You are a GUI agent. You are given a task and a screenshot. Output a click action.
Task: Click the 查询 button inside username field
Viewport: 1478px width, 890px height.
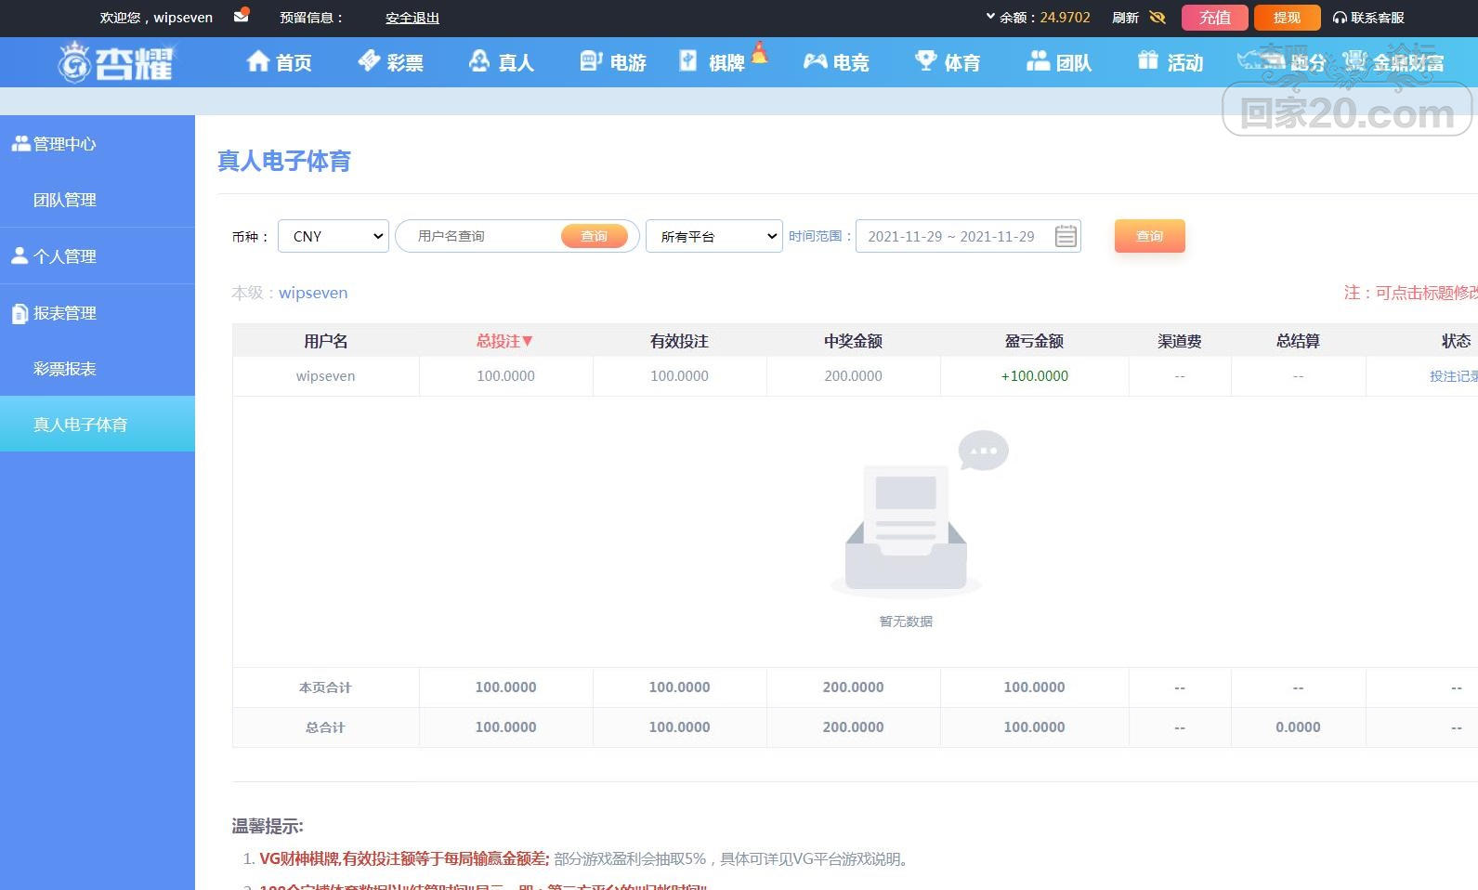(x=595, y=236)
